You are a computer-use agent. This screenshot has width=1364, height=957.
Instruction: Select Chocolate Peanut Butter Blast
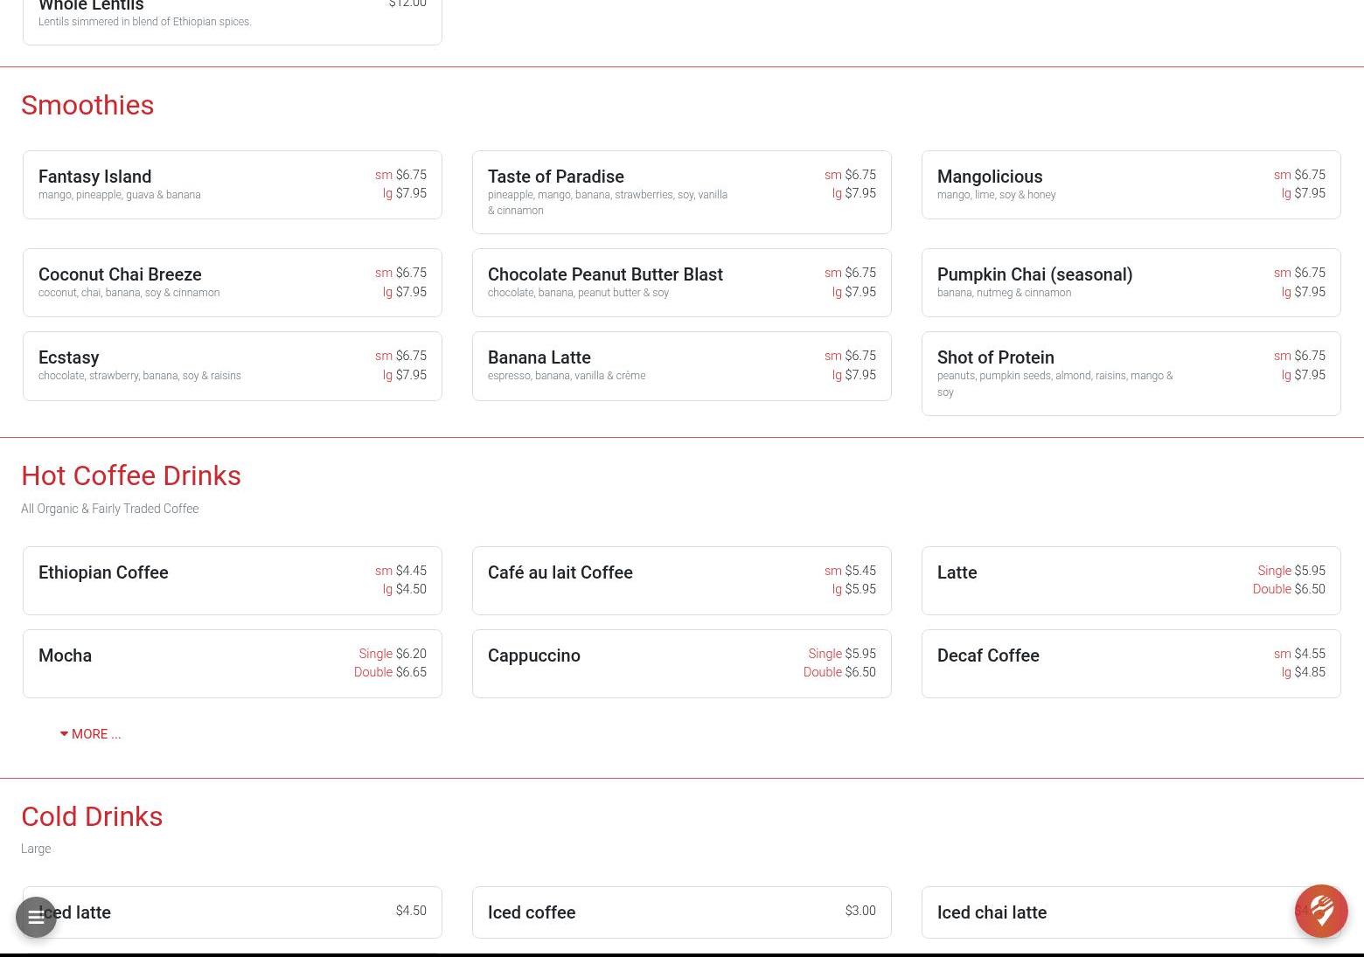(x=681, y=282)
